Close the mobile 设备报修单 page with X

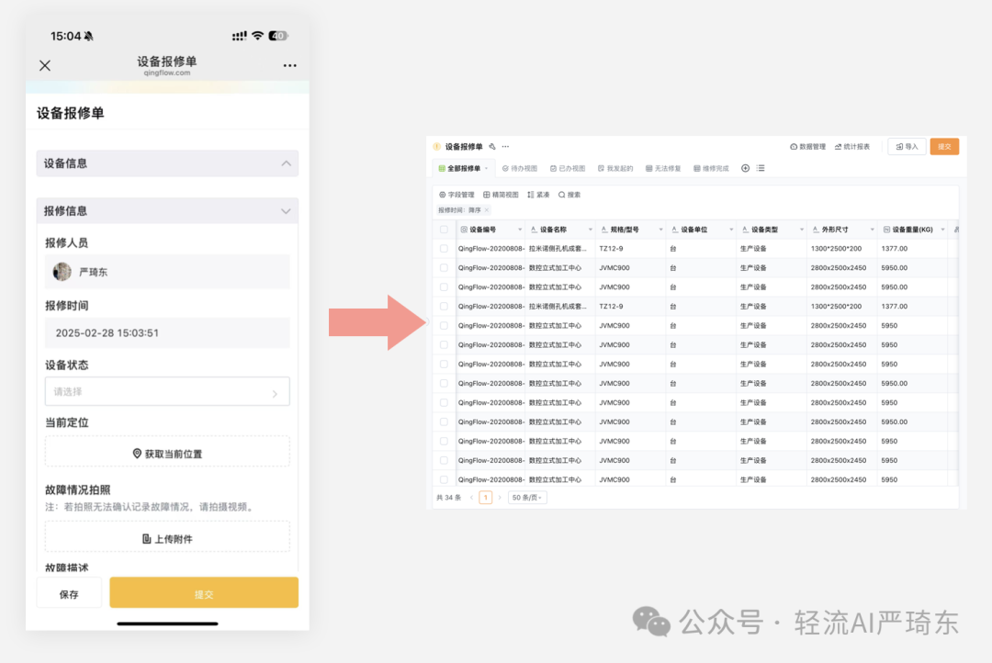[45, 65]
